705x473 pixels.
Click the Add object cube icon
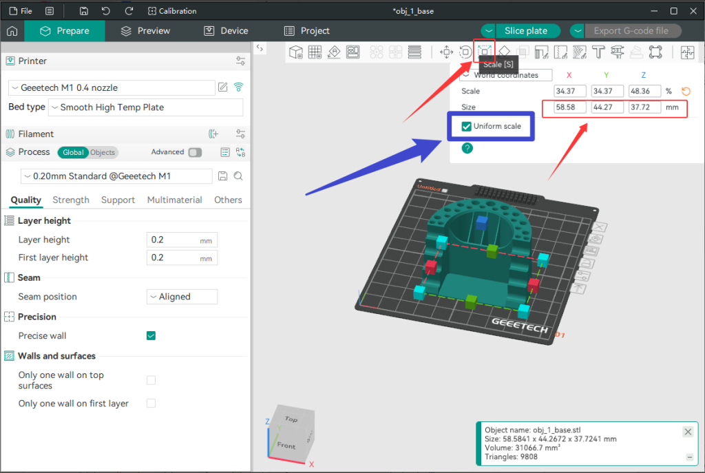point(296,52)
